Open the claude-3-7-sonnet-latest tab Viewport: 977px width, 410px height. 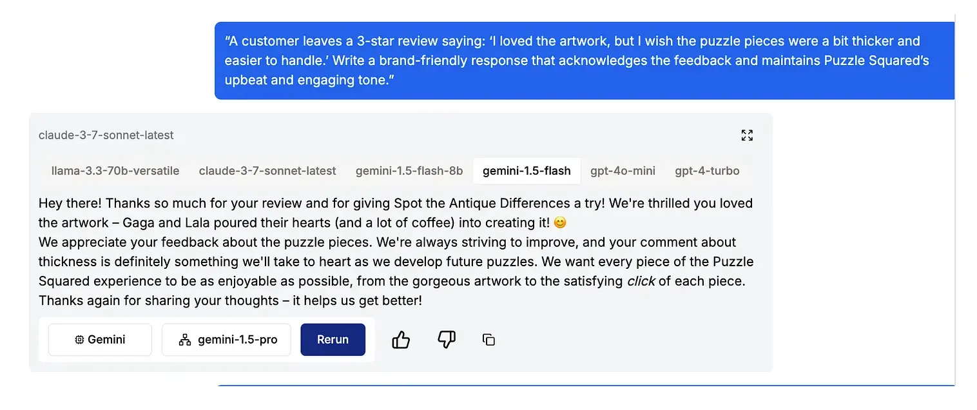click(267, 171)
